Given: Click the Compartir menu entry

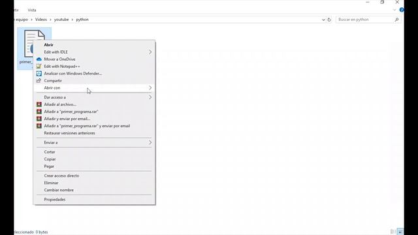Looking at the screenshot, I should pyautogui.click(x=94, y=80).
